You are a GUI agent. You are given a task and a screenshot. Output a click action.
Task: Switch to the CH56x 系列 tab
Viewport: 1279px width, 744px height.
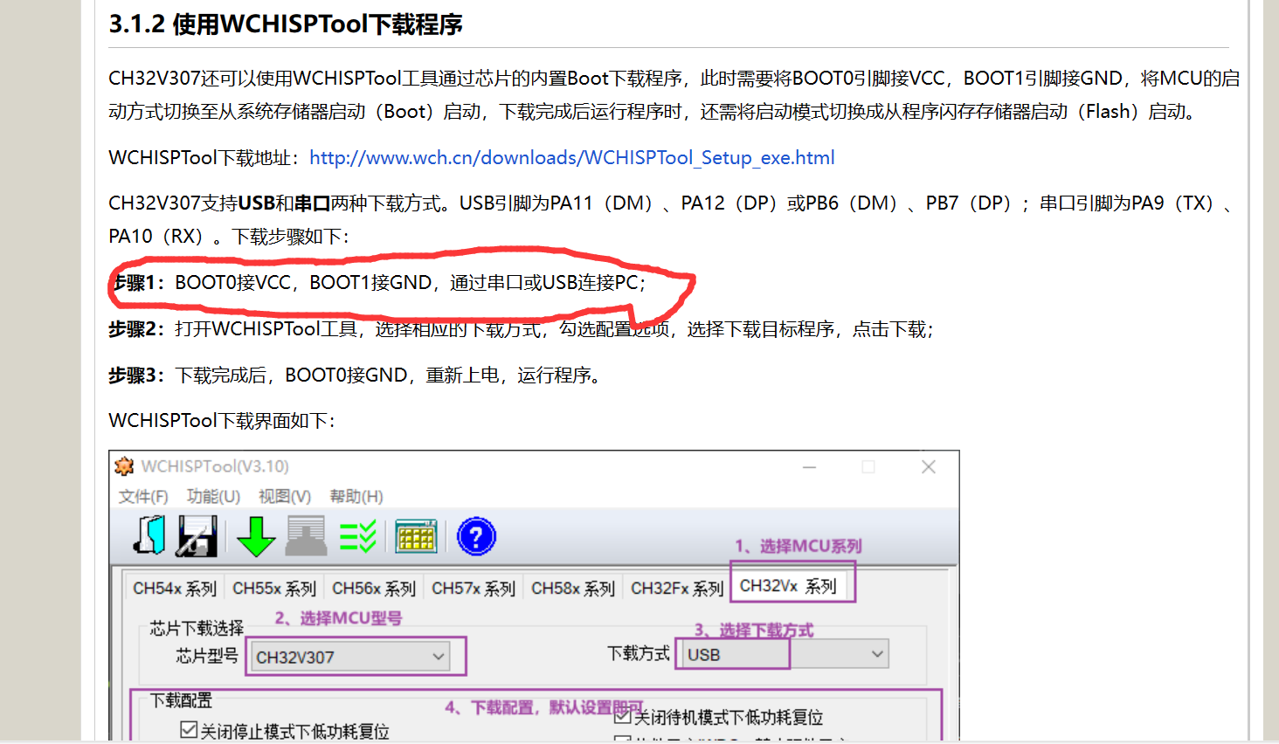coord(373,589)
